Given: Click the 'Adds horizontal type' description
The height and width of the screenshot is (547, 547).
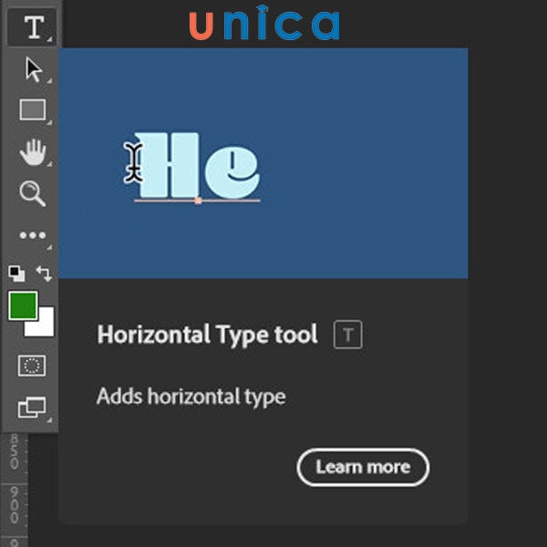Looking at the screenshot, I should tap(191, 397).
